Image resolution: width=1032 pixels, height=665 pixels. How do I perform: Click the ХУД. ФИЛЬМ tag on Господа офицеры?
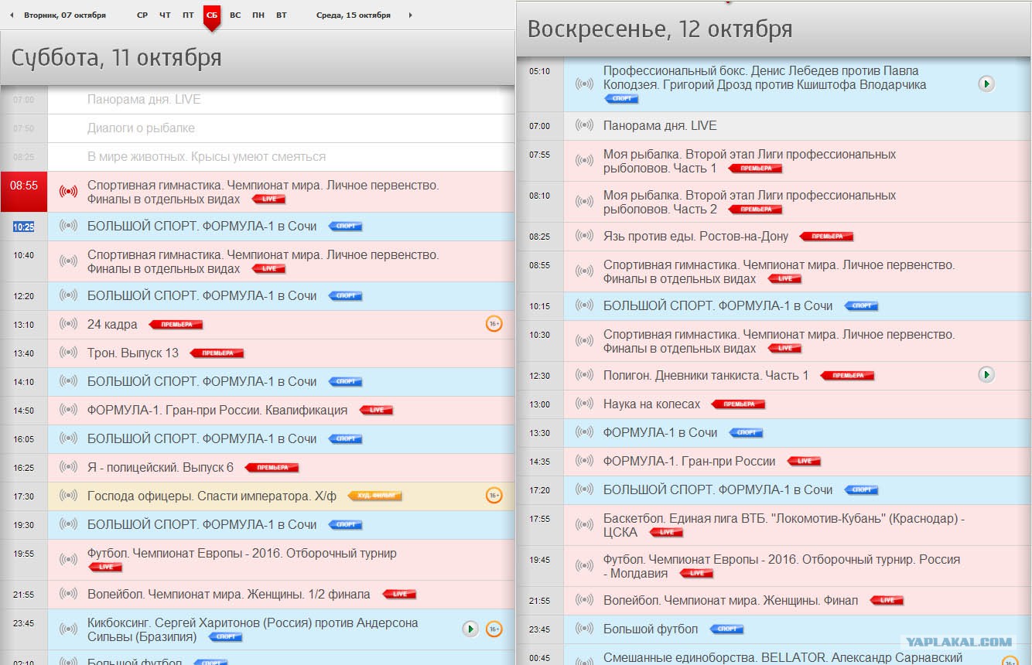(375, 496)
